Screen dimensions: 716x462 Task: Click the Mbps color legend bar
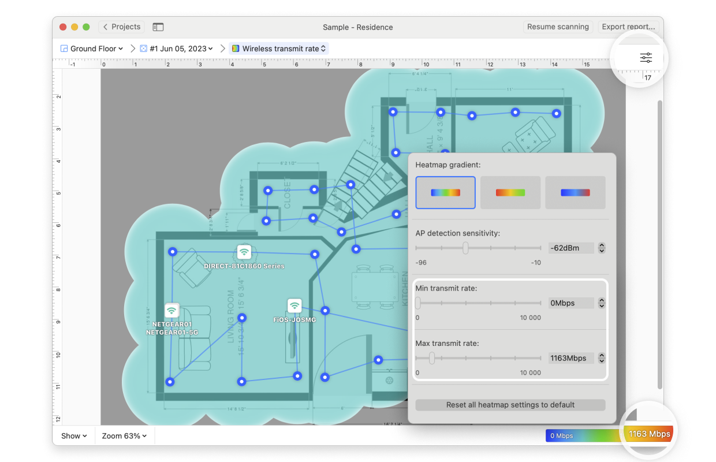pos(609,435)
